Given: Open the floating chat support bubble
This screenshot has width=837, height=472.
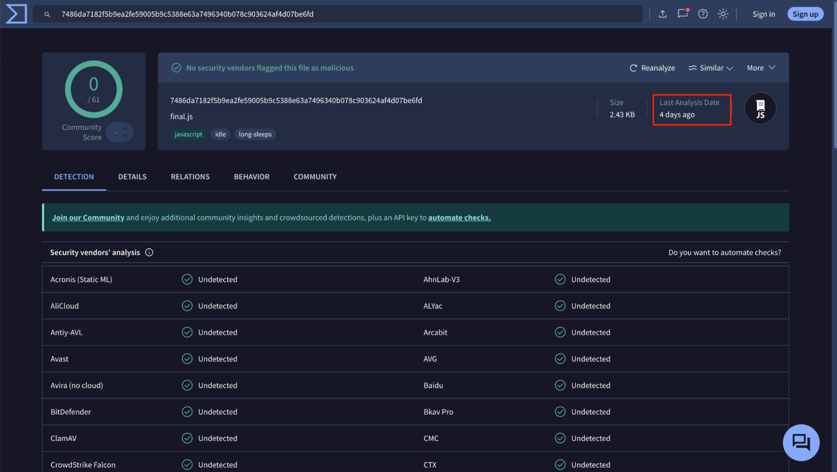Looking at the screenshot, I should (801, 443).
